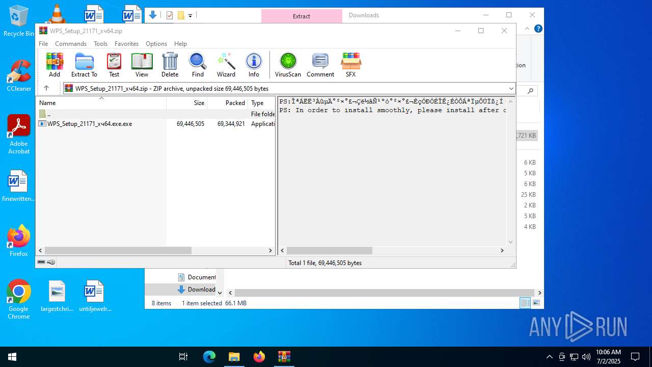This screenshot has height=367, width=652.
Task: Click the Explorer window horizontal scrollbar
Action: pos(385,293)
